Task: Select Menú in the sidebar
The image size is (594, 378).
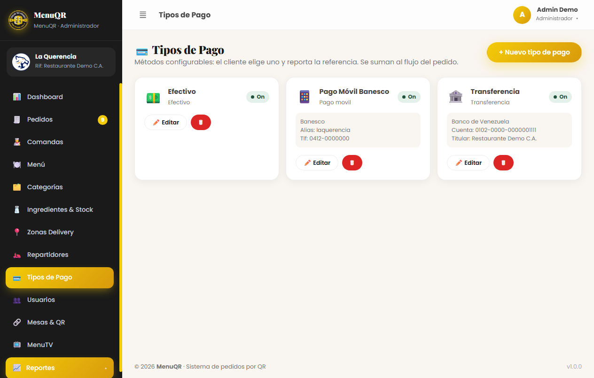Action: 60,164
